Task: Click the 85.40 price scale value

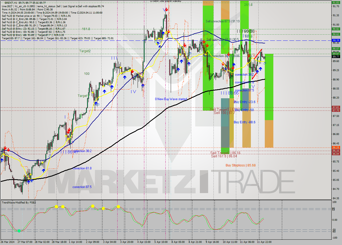Action: 336,171
